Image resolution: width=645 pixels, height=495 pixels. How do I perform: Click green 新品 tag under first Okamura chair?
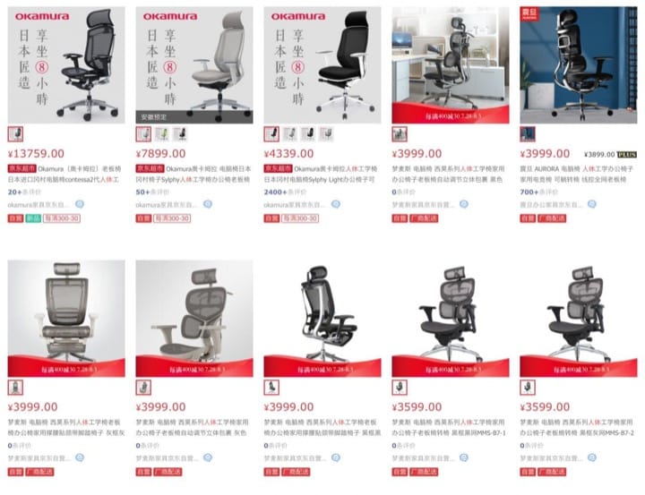tap(33, 218)
